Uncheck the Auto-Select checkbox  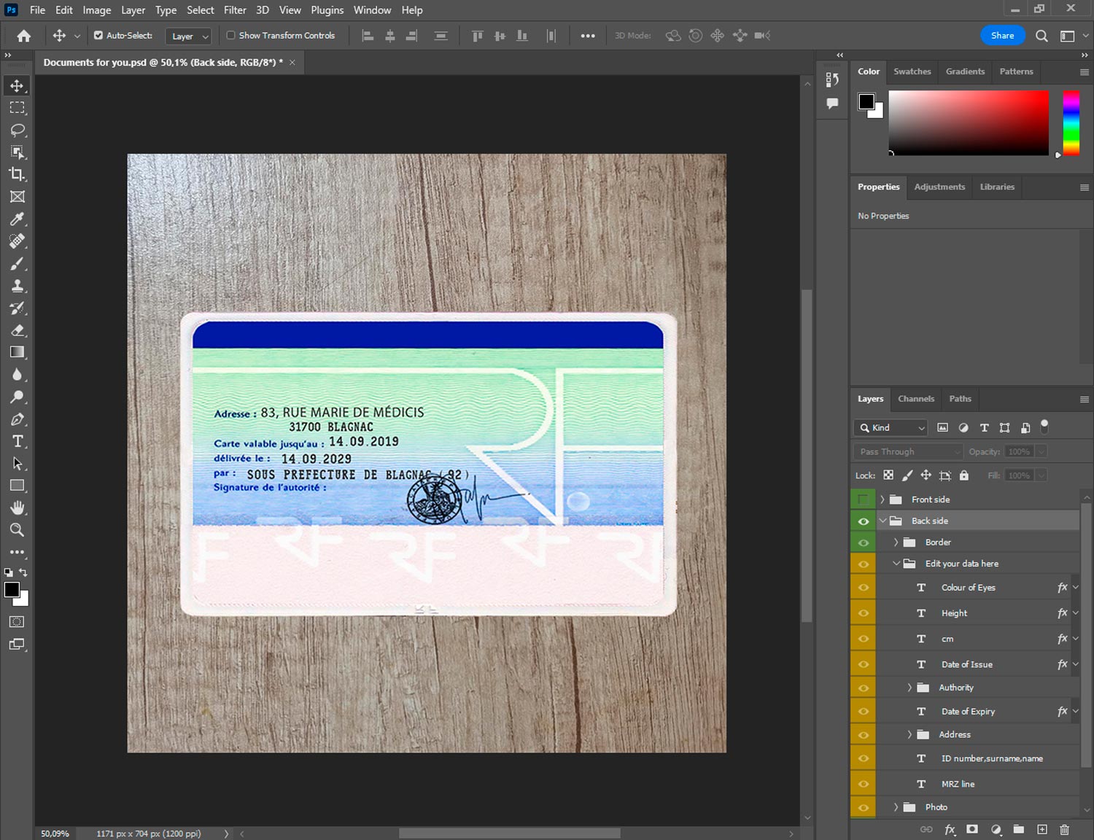pos(98,35)
